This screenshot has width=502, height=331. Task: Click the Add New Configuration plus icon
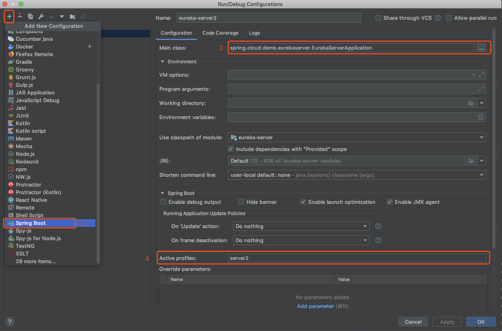pyautogui.click(x=9, y=17)
